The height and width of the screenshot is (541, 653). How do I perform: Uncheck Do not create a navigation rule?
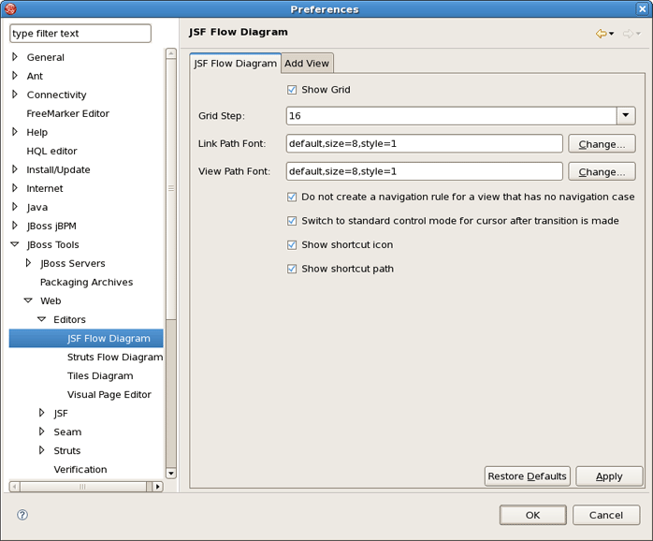tap(292, 197)
